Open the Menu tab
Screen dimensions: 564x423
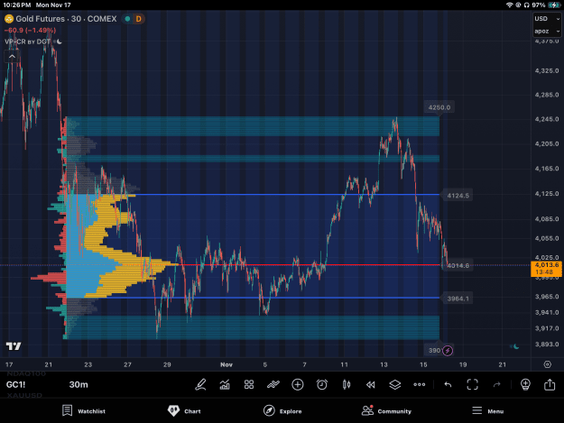pyautogui.click(x=487, y=410)
